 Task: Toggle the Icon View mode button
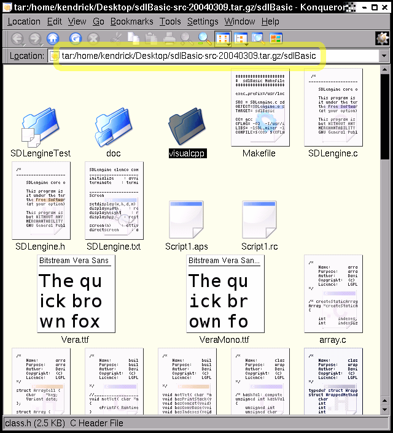point(223,39)
